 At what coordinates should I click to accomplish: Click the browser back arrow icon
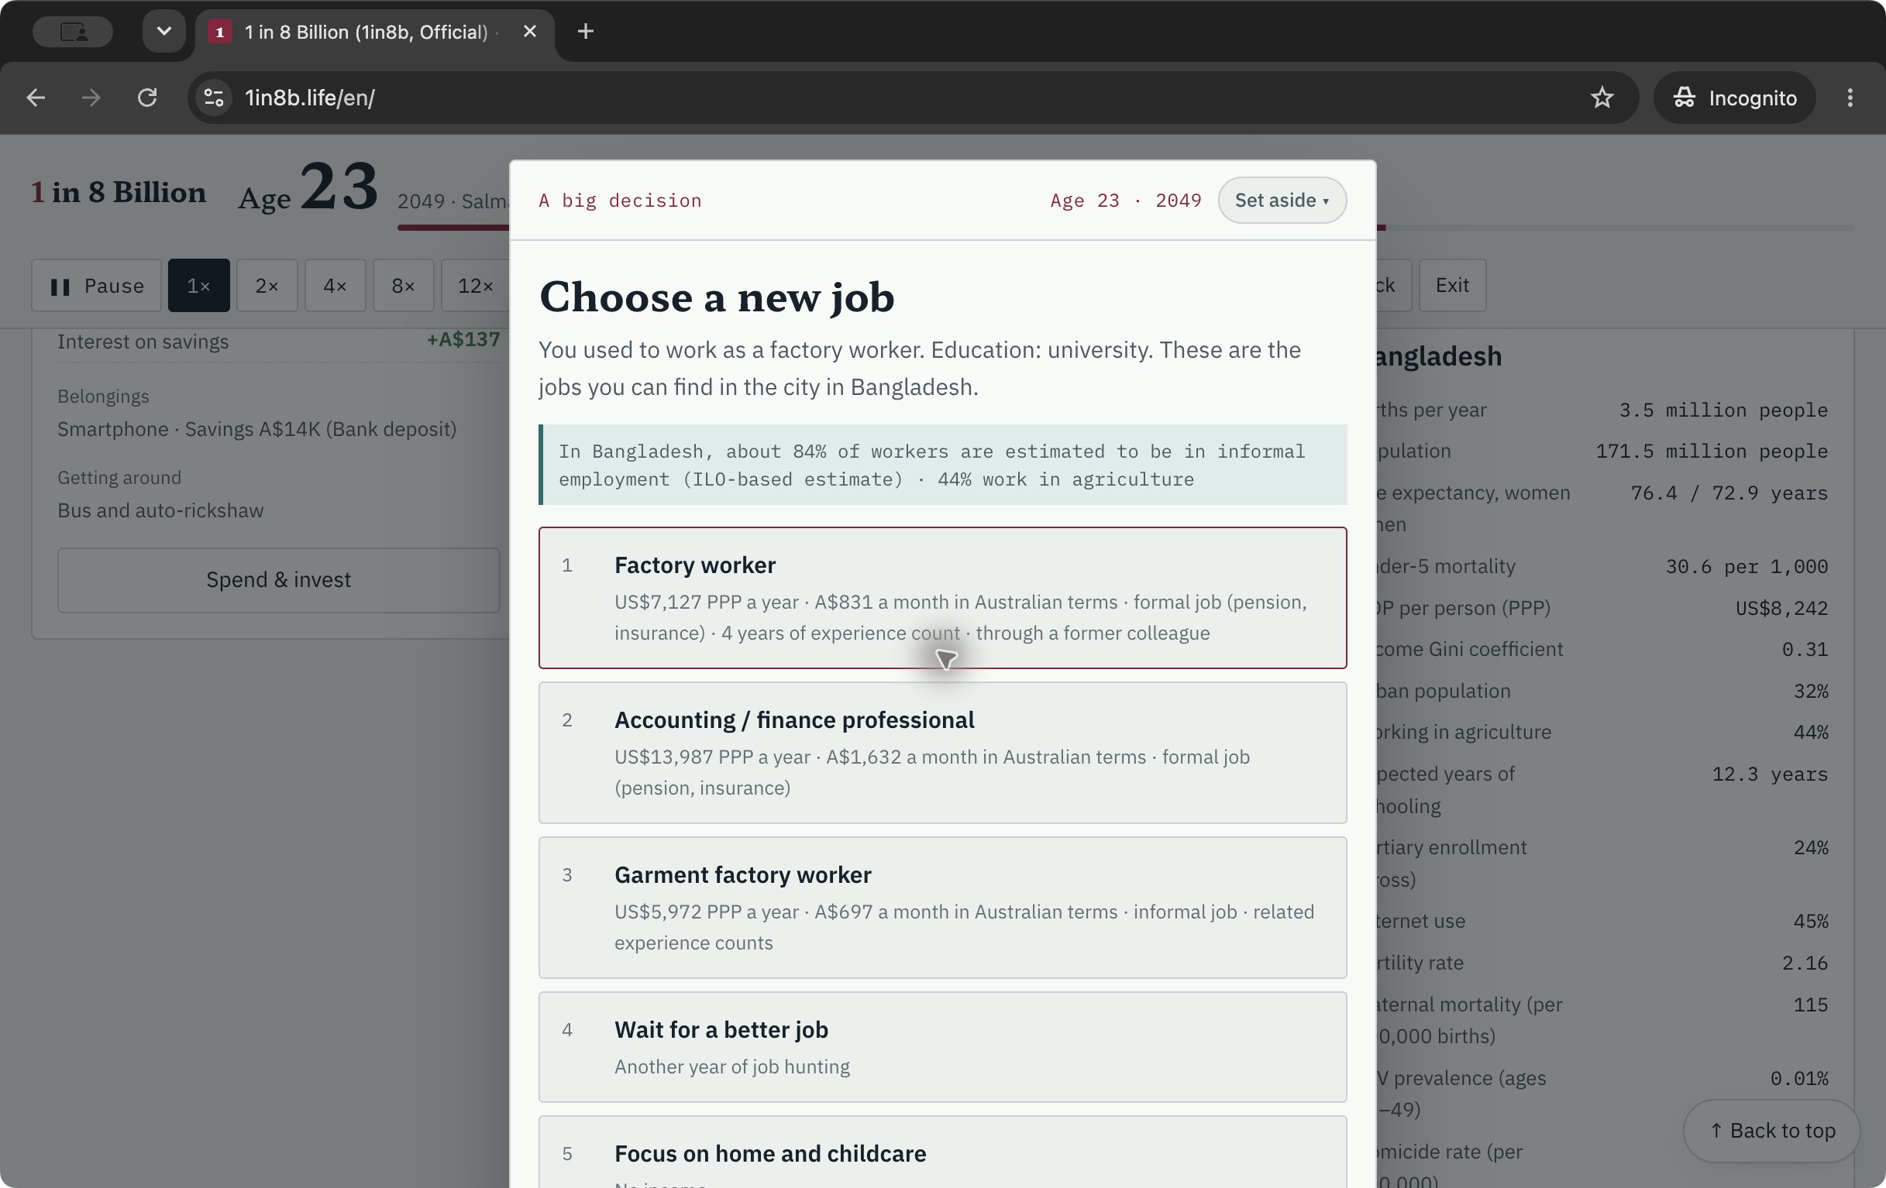pyautogui.click(x=36, y=98)
